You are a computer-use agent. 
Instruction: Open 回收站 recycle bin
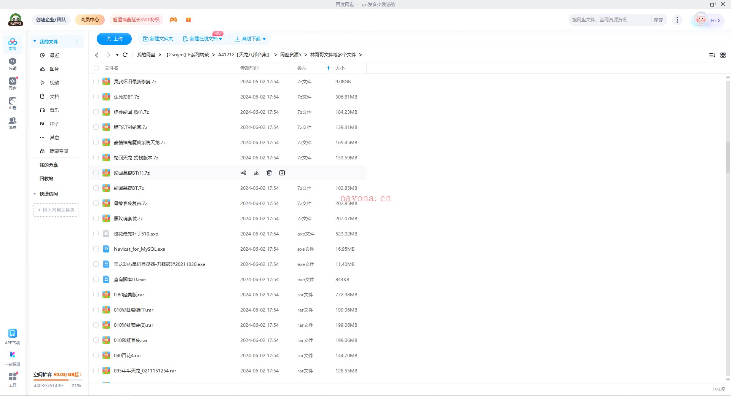(46, 178)
